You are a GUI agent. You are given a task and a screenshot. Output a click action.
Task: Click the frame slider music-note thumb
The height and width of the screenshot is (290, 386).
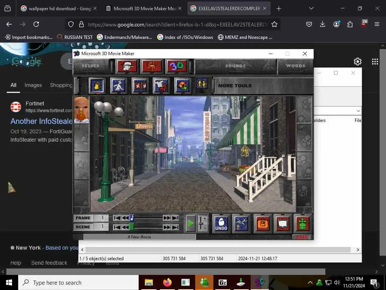132,218
